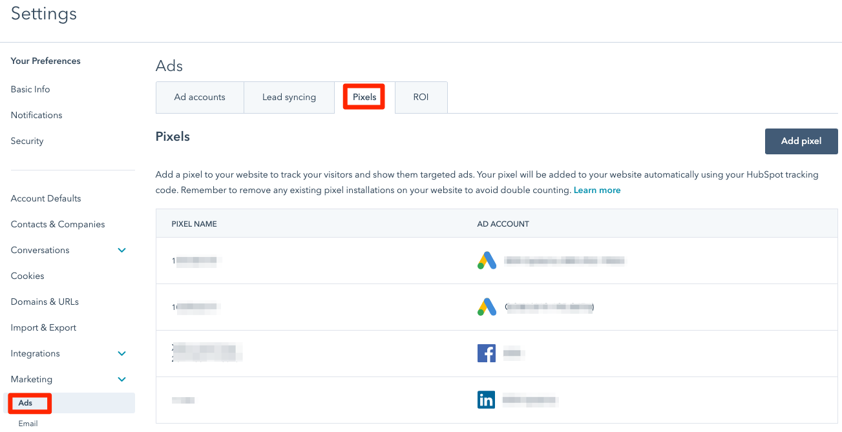Follow the Learn more link

pyautogui.click(x=597, y=190)
